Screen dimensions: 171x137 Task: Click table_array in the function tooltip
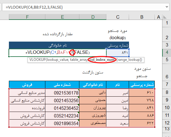pyautogui.click(x=79, y=60)
